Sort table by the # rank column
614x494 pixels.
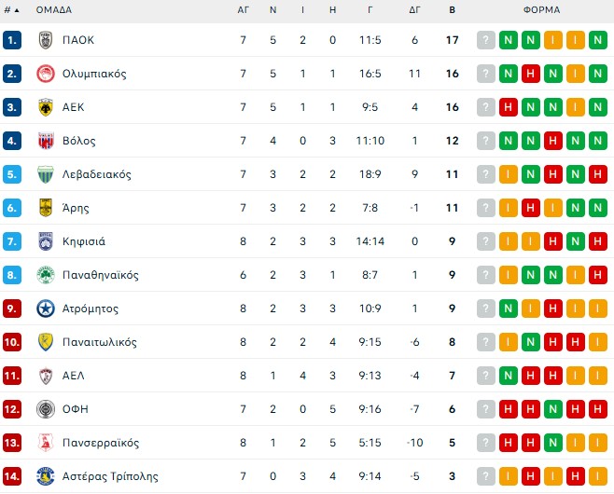[x=9, y=10]
